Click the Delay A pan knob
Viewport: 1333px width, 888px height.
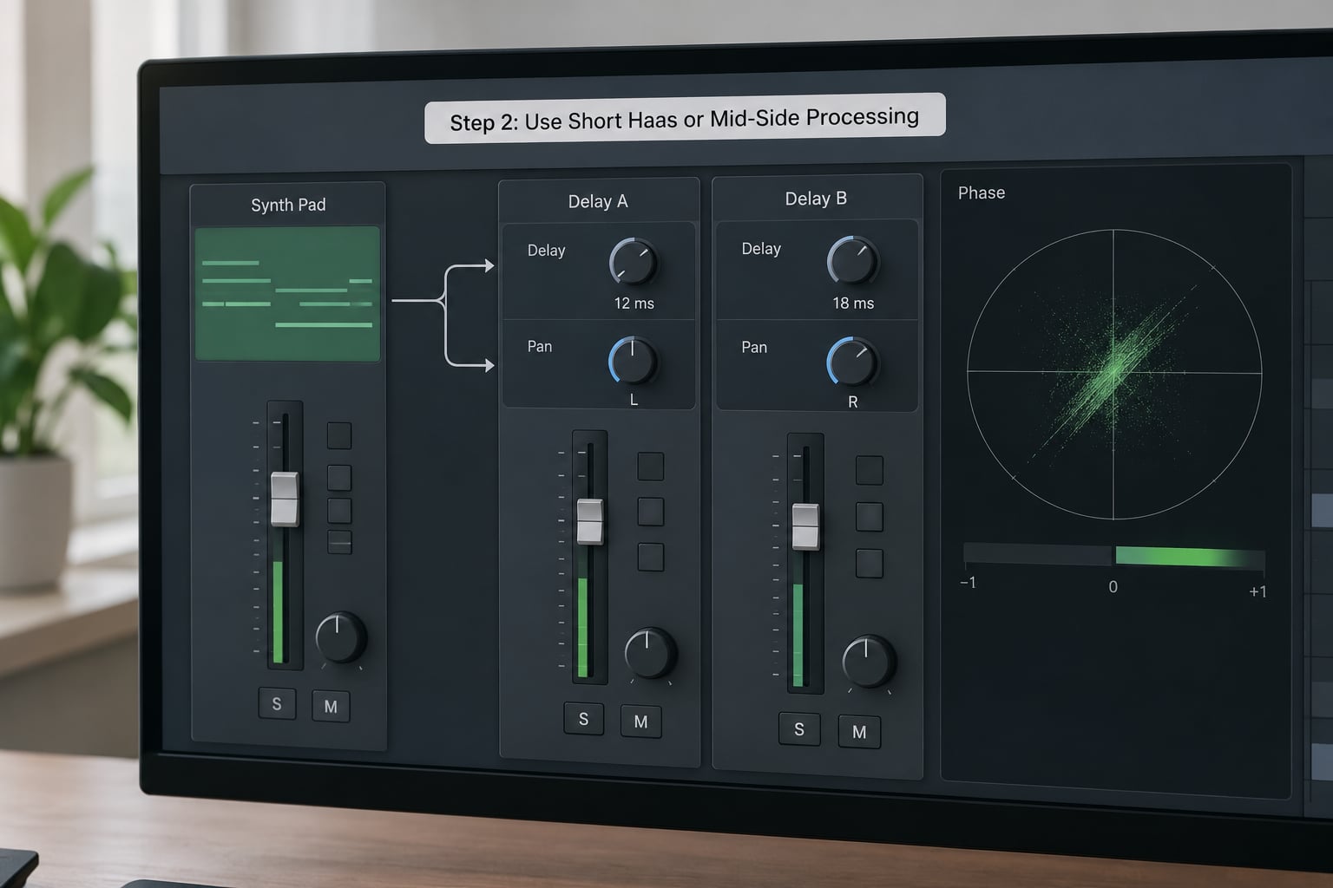pyautogui.click(x=633, y=361)
